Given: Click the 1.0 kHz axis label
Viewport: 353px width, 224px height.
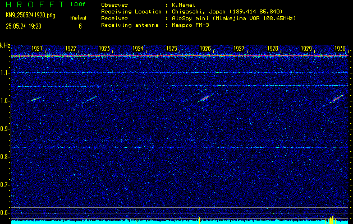Looking at the screenshot, I should (5, 101).
